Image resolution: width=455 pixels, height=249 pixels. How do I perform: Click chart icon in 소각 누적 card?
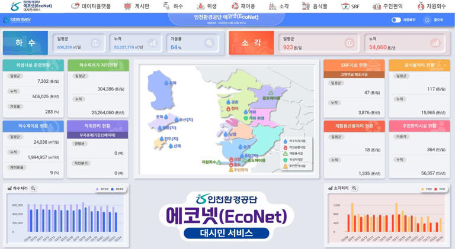point(435,43)
